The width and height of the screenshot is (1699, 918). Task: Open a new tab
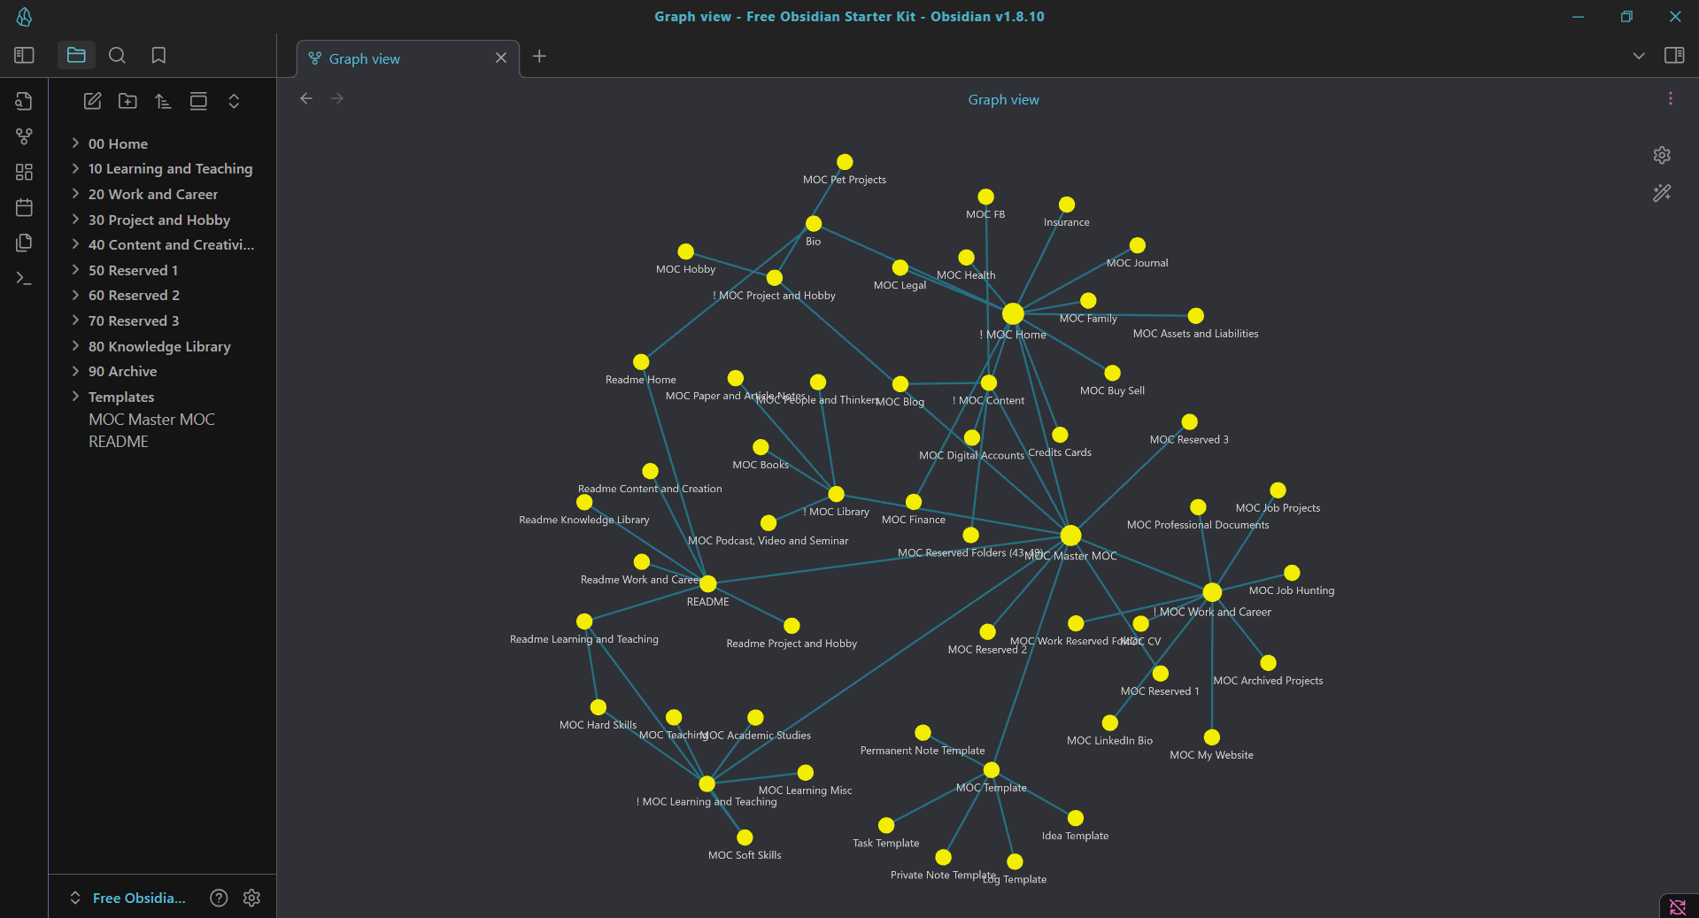pos(539,57)
